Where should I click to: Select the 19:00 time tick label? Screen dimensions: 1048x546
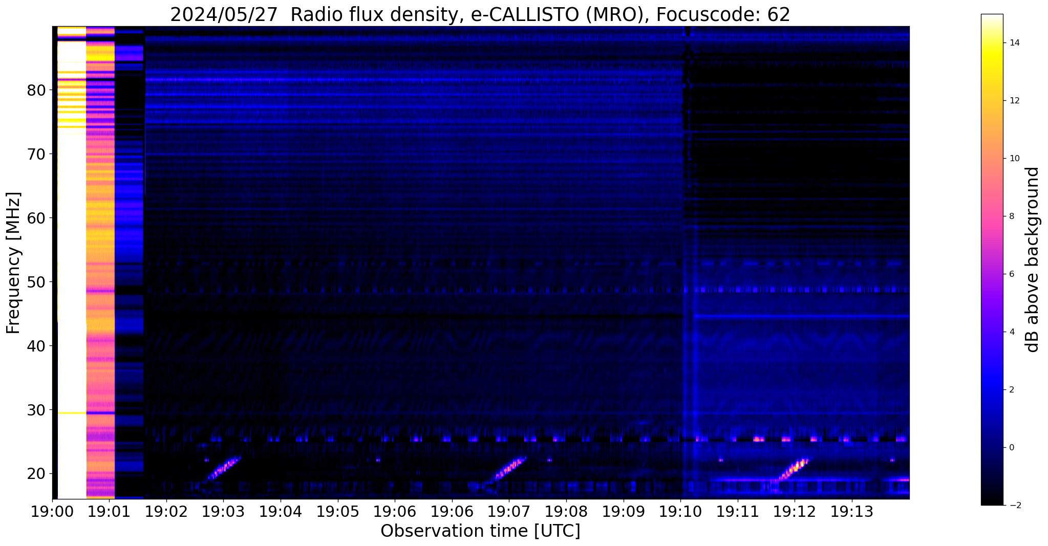[52, 512]
